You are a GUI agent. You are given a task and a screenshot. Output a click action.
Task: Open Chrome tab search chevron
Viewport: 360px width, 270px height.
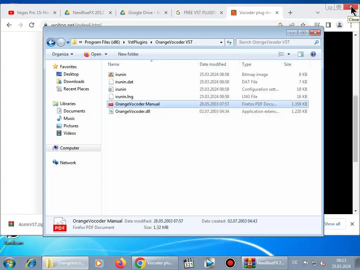tap(318, 13)
